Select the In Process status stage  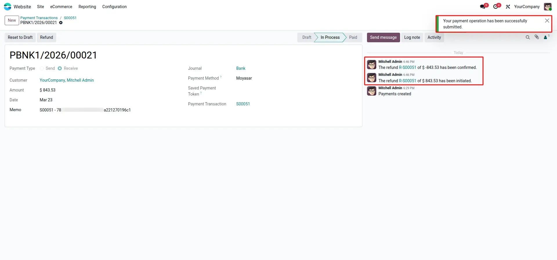tap(330, 37)
